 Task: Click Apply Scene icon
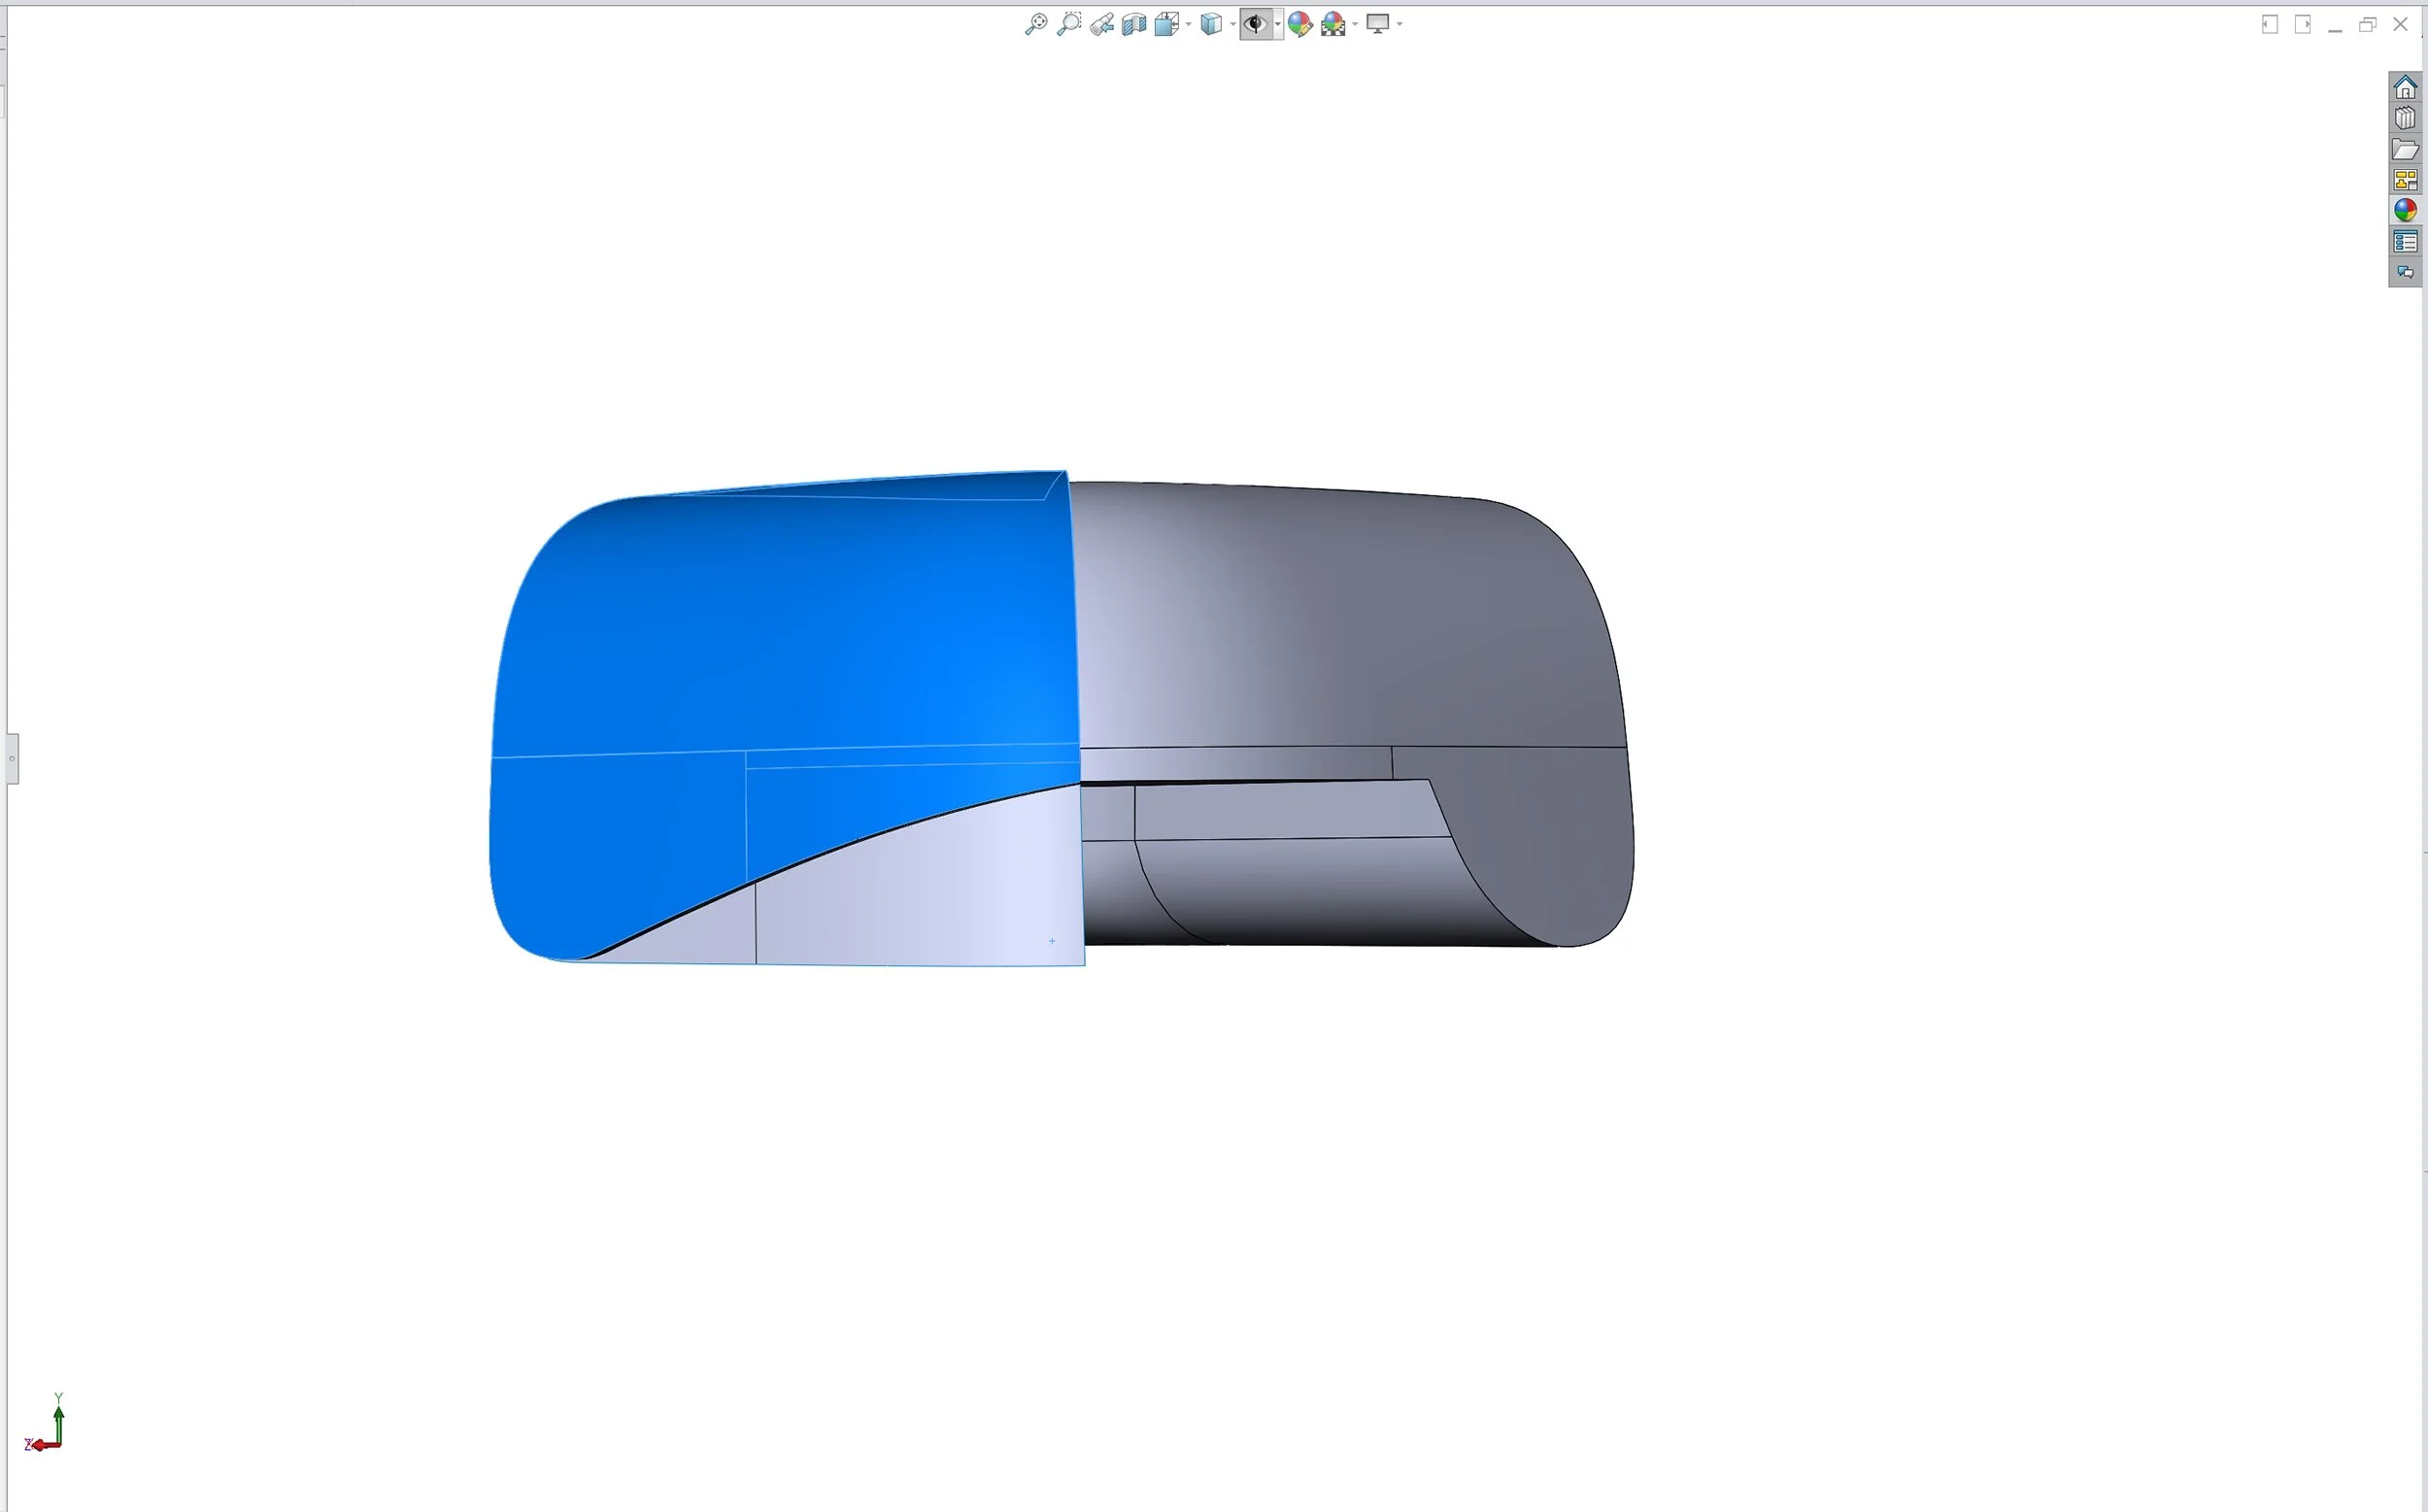coord(1333,24)
